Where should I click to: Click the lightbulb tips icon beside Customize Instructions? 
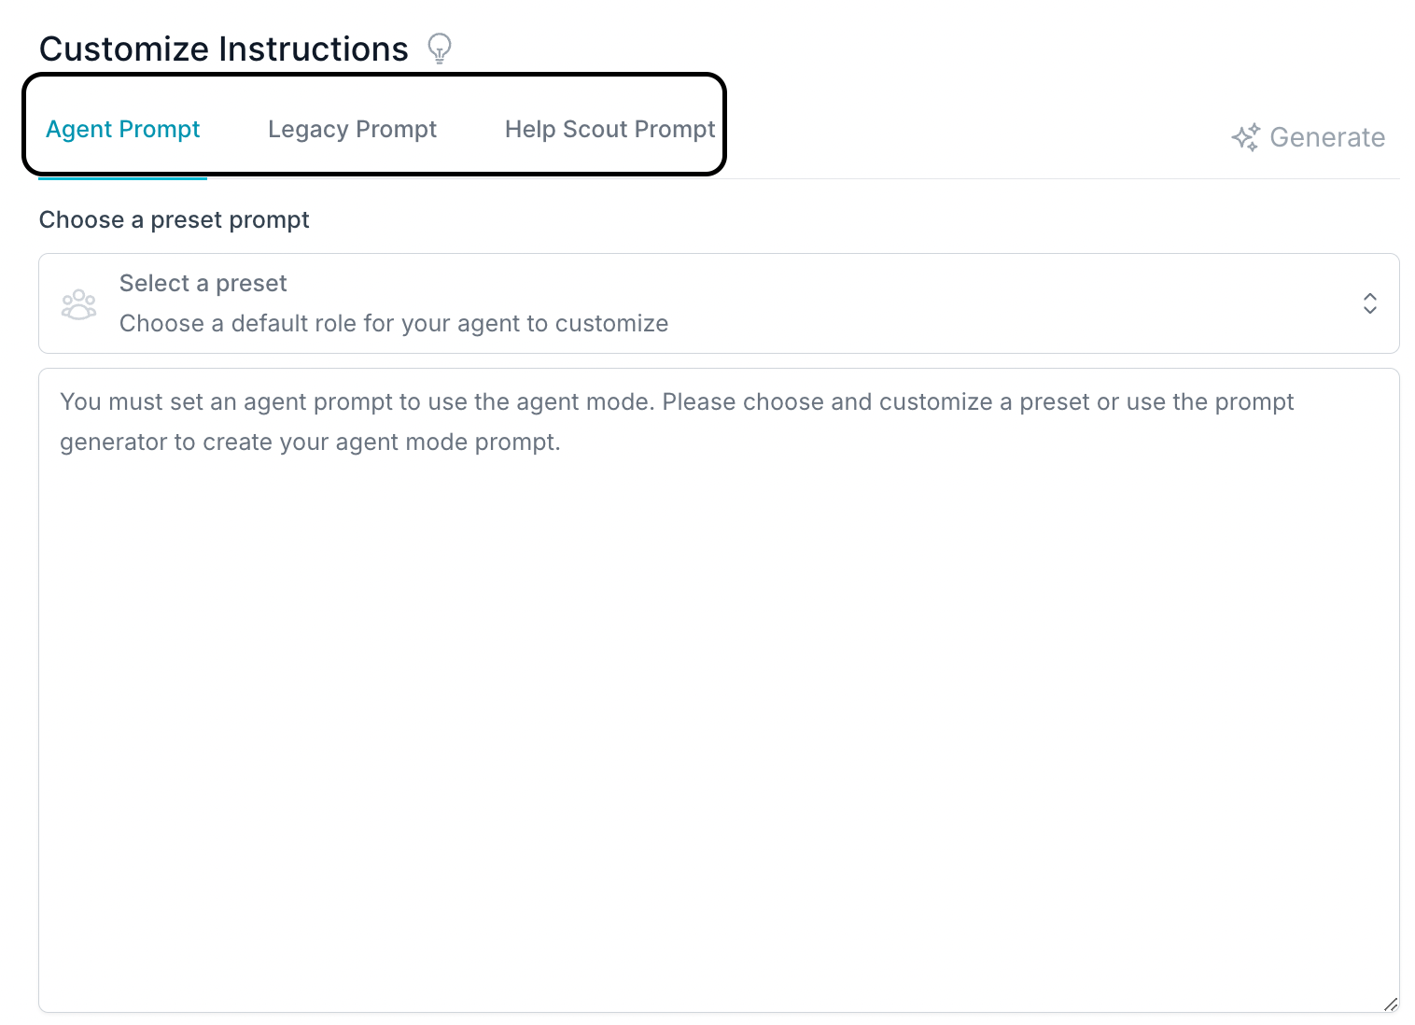(x=439, y=48)
